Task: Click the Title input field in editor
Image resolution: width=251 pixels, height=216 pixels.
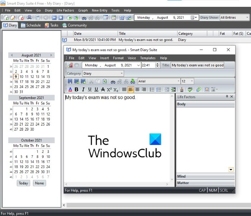Action: coord(197,65)
